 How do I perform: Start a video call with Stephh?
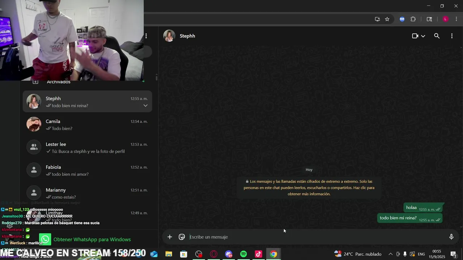click(x=415, y=36)
